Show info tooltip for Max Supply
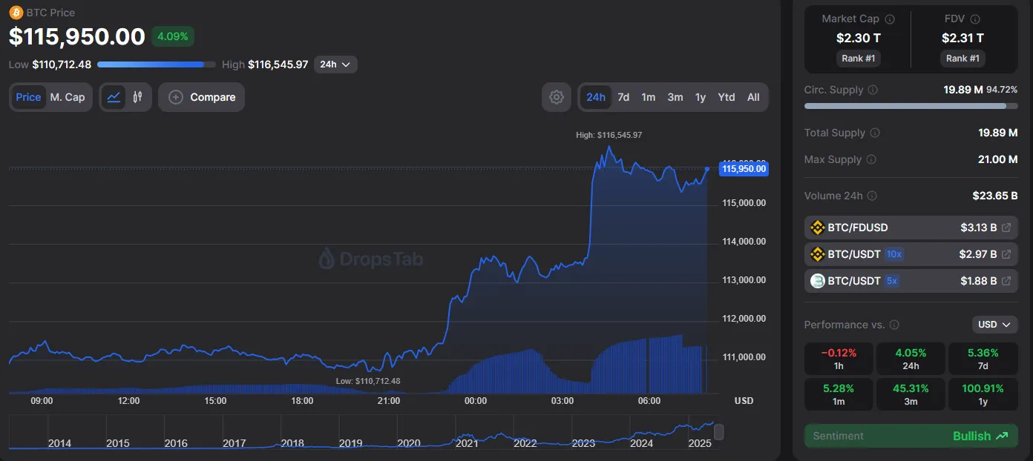This screenshot has width=1033, height=461. click(871, 159)
